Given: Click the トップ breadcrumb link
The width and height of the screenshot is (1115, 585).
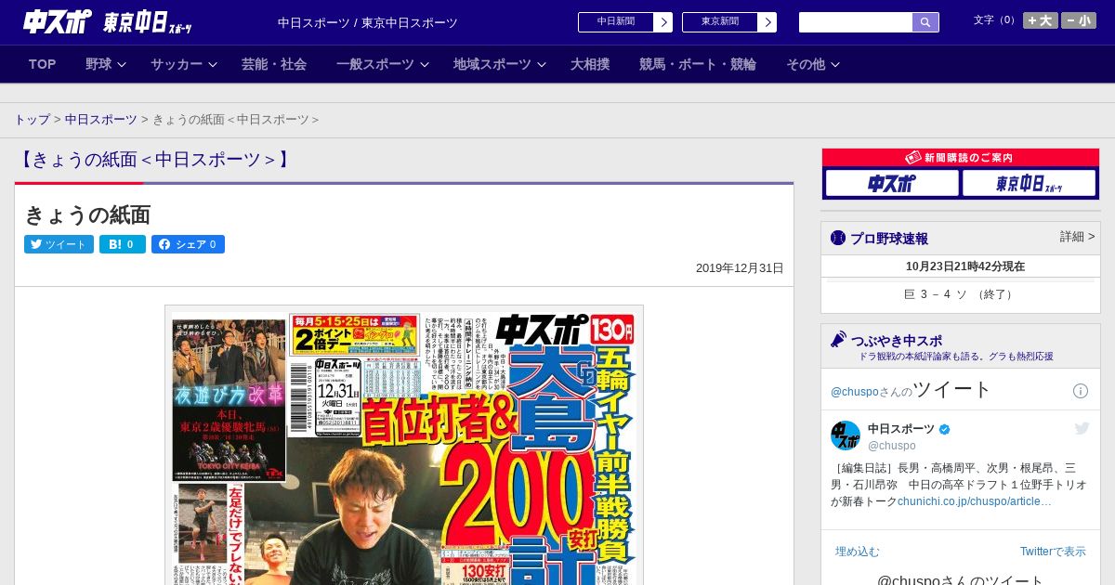Looking at the screenshot, I should (32, 120).
